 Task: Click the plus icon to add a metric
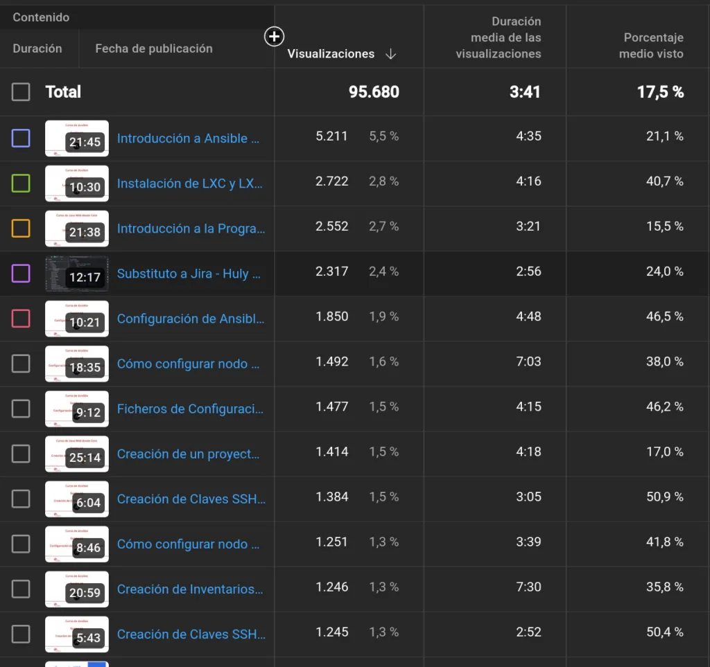[275, 37]
